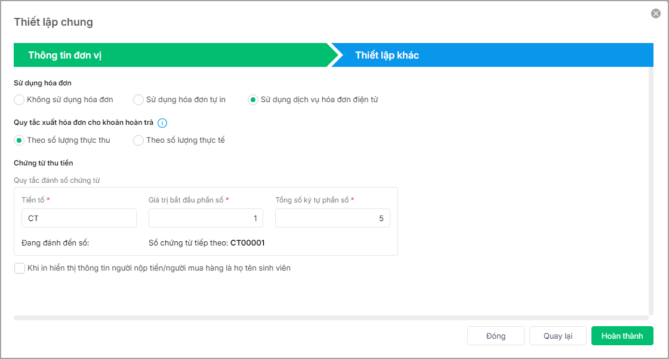The height and width of the screenshot is (359, 669).
Task: Enable Khi in hiển thị họ tên sinh viên checkbox
Action: [20, 268]
